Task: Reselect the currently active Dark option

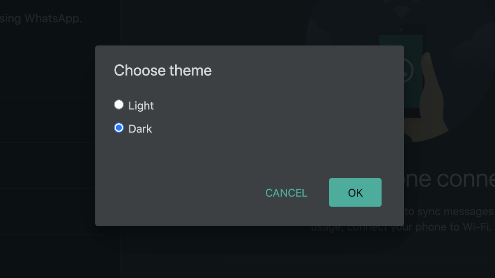Action: click(x=119, y=128)
